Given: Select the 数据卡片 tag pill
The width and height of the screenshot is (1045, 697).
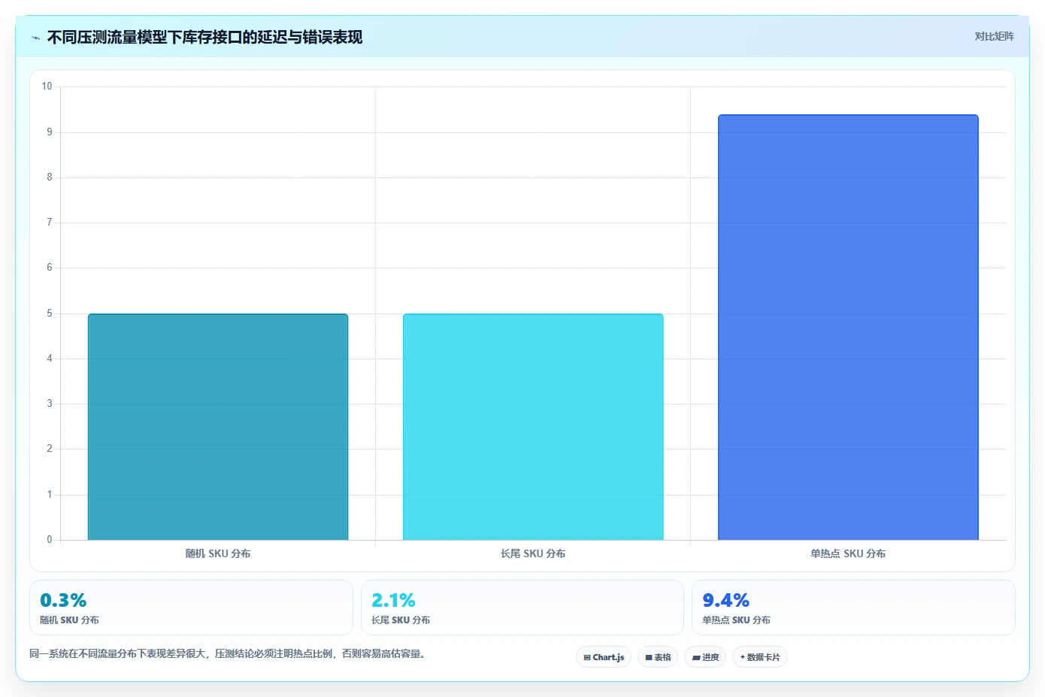Looking at the screenshot, I should [760, 657].
